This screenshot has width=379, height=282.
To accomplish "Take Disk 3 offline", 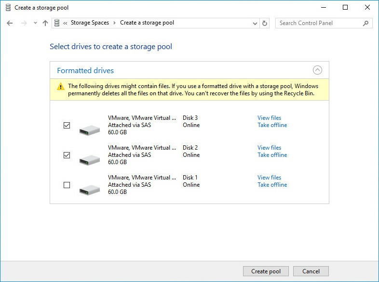I will [272, 125].
